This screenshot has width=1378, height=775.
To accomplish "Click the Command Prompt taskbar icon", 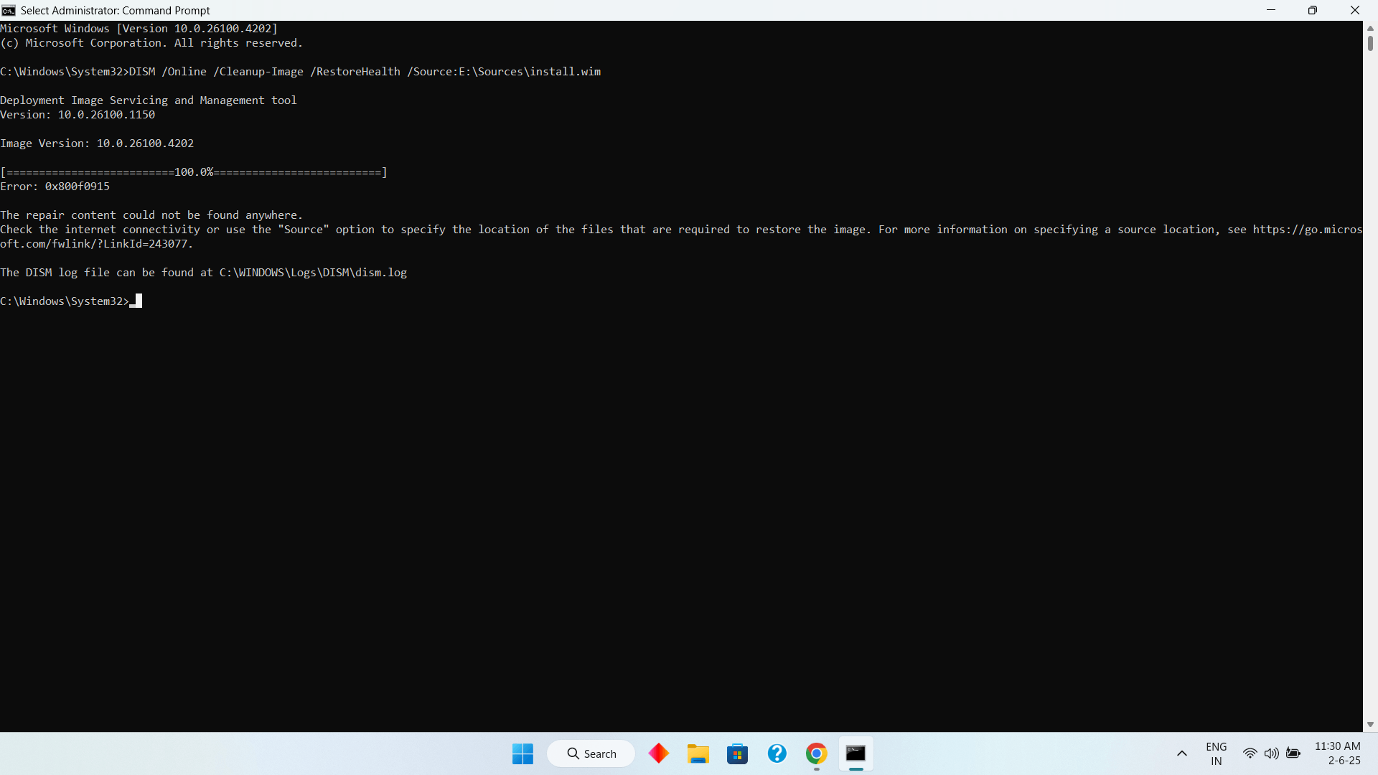I will click(x=856, y=753).
